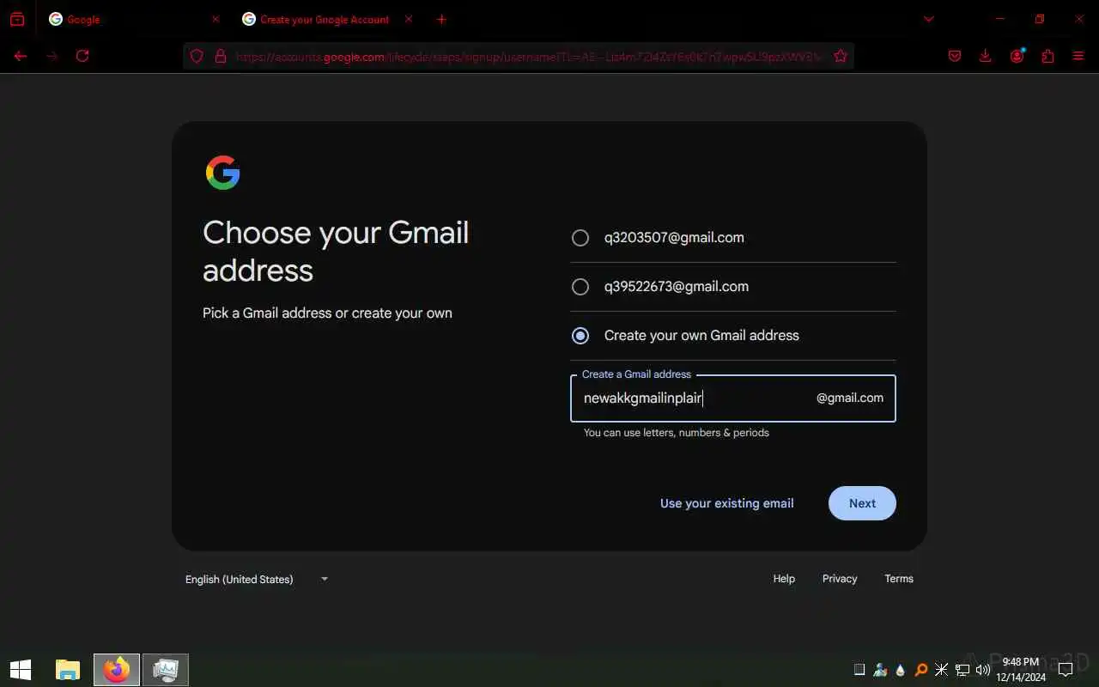This screenshot has width=1099, height=687.
Task: Go back using the browser back arrow
Action: [x=21, y=56]
